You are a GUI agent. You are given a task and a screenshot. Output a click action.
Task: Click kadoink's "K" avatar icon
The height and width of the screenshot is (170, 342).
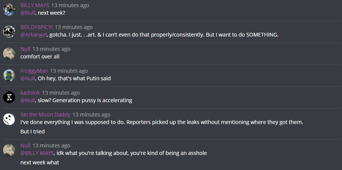coord(9,97)
